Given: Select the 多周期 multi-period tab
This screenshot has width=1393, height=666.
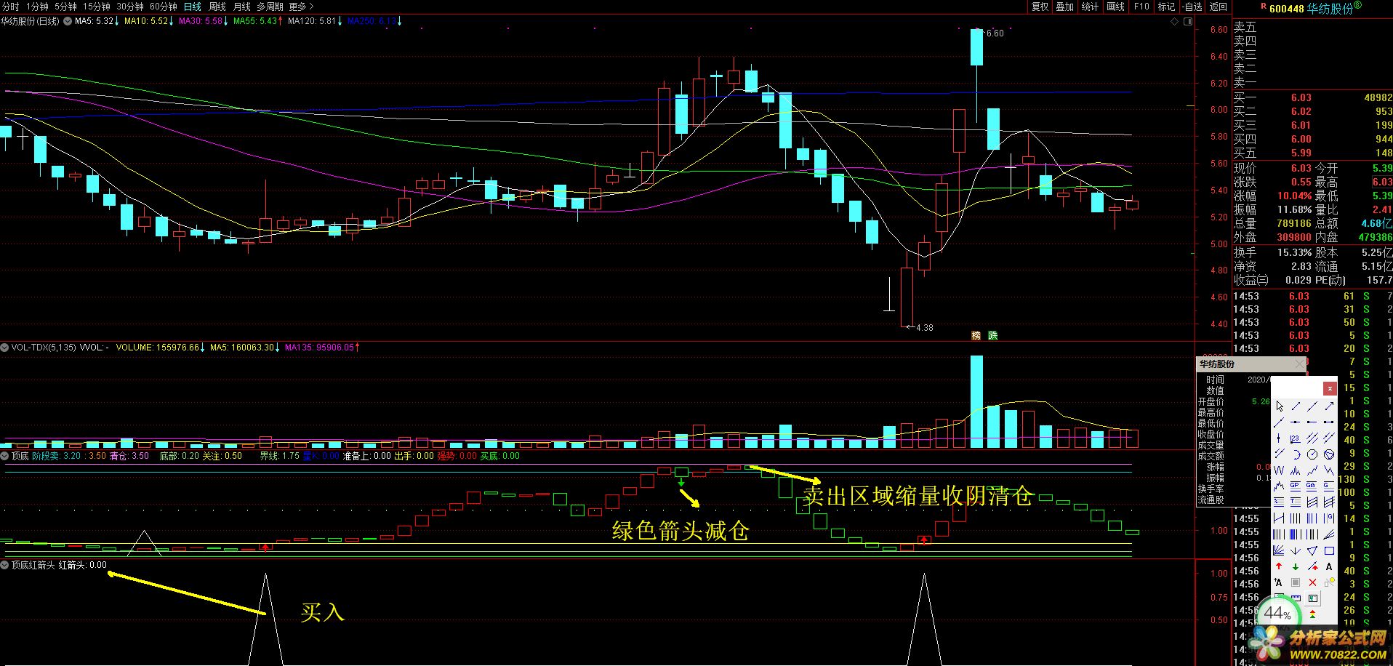Looking at the screenshot, I should (270, 7).
